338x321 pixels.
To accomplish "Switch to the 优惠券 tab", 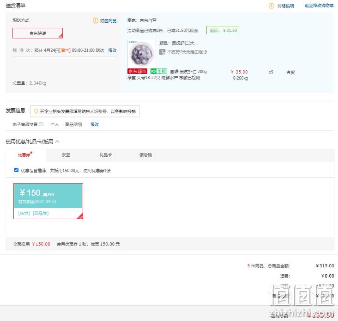I will tap(25, 155).
